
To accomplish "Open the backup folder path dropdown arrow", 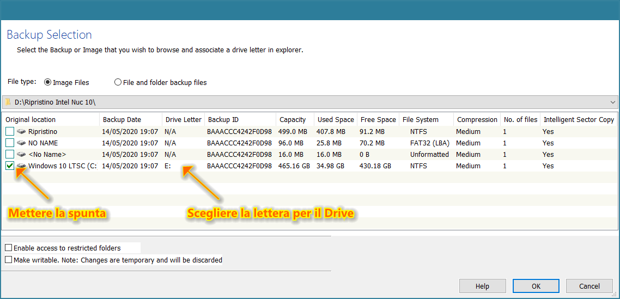I will point(612,102).
